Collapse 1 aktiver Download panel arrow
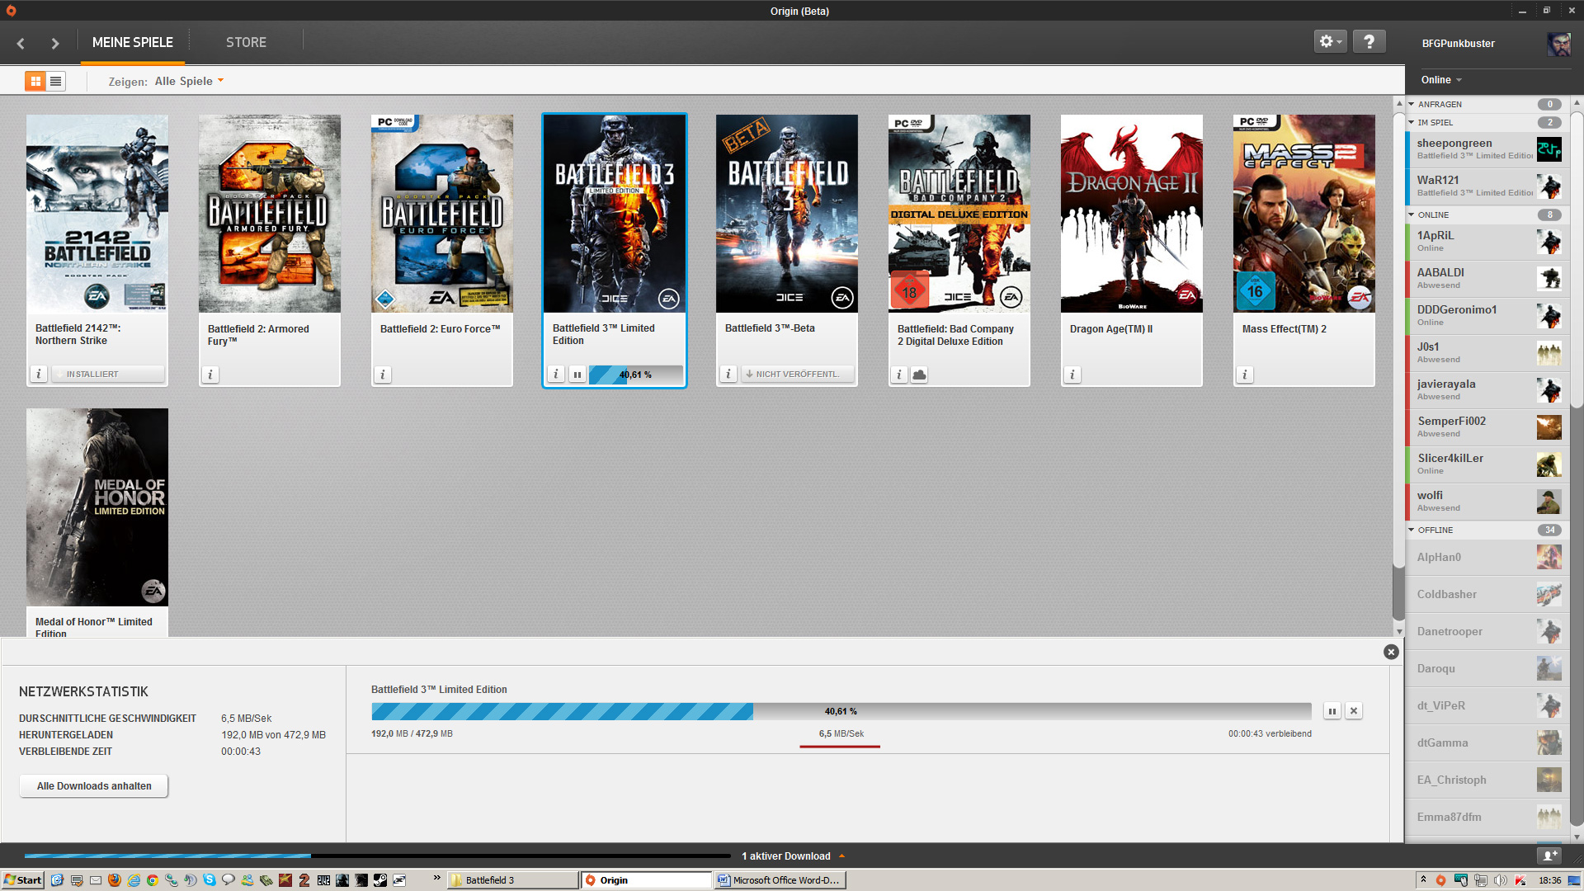The image size is (1584, 891). pos(841,856)
